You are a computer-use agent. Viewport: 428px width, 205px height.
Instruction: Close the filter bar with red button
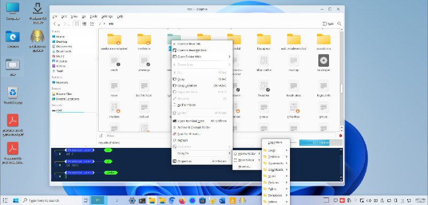click(341, 136)
